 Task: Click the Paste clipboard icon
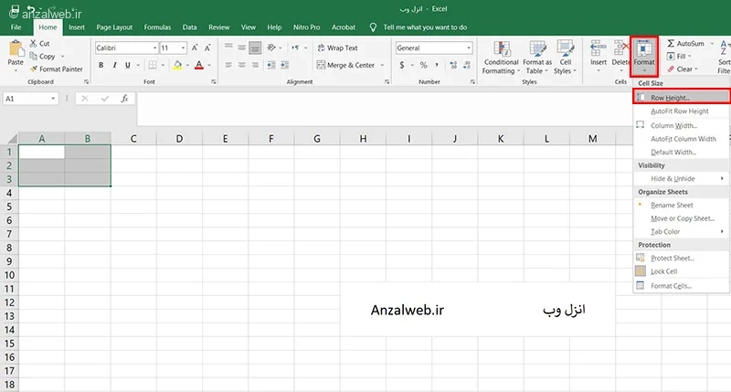click(16, 48)
